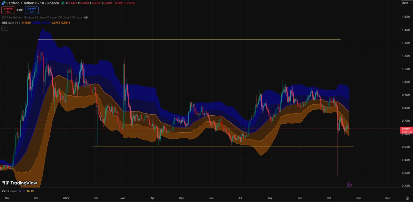
Task: Open the USDT currency dropdown
Action: [x=405, y=3]
